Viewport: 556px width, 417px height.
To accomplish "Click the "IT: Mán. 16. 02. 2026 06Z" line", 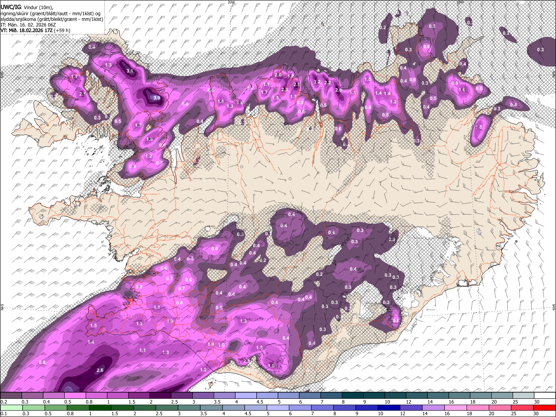I will pos(27,24).
